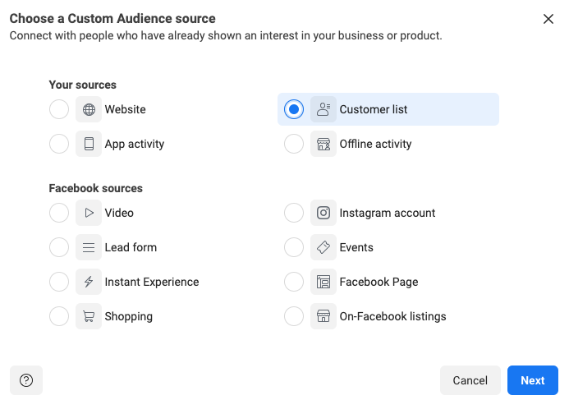Viewport: 569px width, 400px height.
Task: Click the Website label text
Action: click(125, 109)
